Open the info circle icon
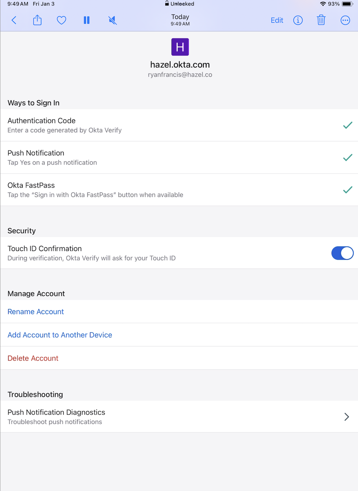Viewport: 358px width, 491px height. (x=298, y=20)
